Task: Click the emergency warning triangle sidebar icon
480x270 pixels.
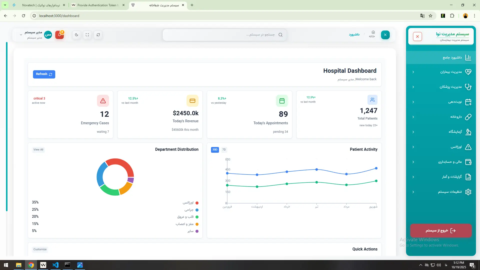Action: click(468, 147)
